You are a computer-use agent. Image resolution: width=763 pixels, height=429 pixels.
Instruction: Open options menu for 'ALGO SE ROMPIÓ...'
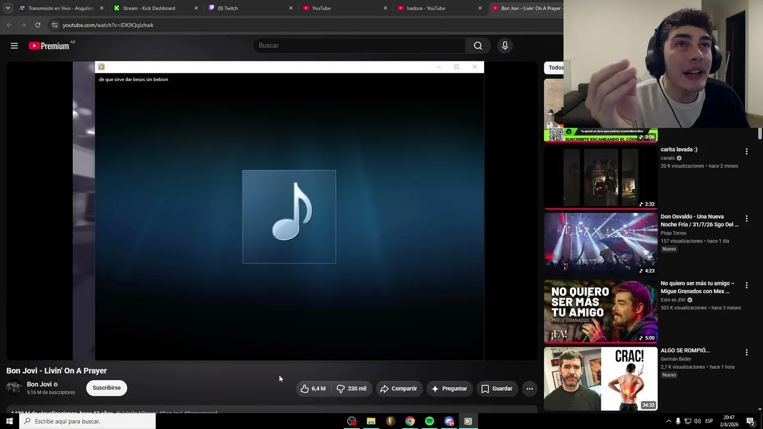coord(746,352)
